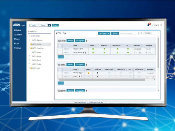175x131 pixels.
Task: Open the notifications bell icon
Action: [148, 25]
